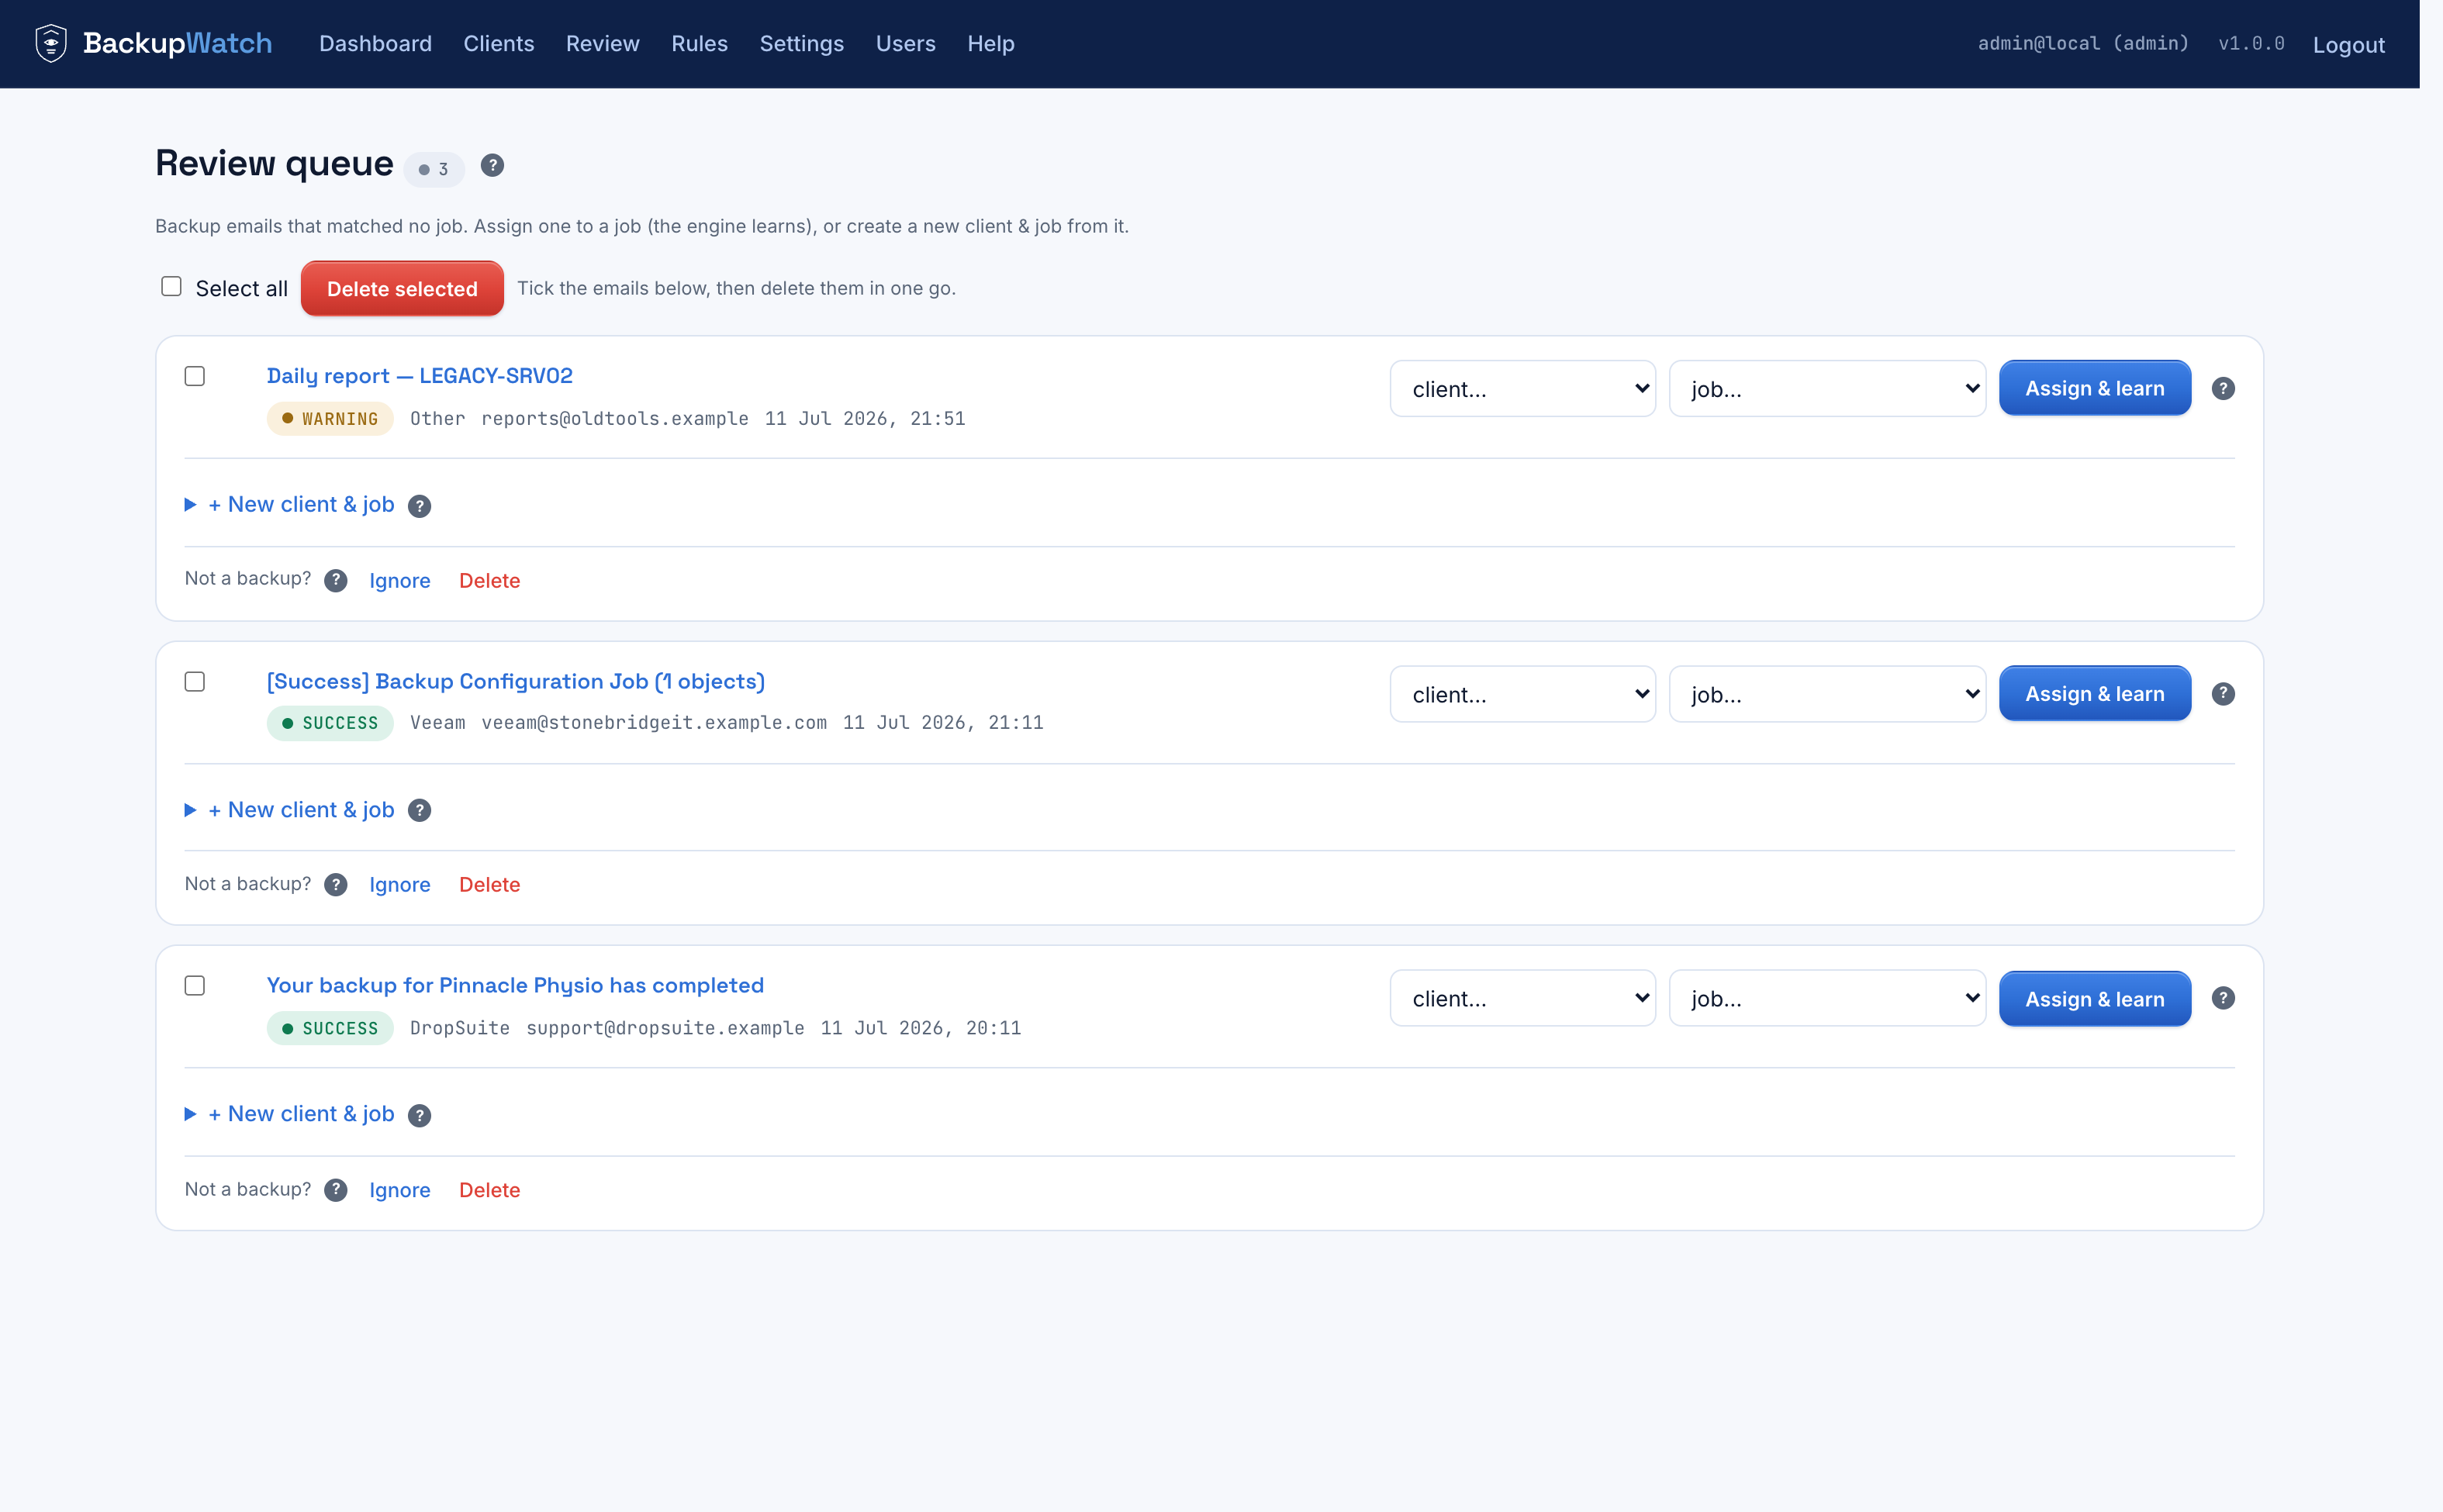Ignore the Backup Configuration Job email
2443x1512 pixels.
coord(400,885)
